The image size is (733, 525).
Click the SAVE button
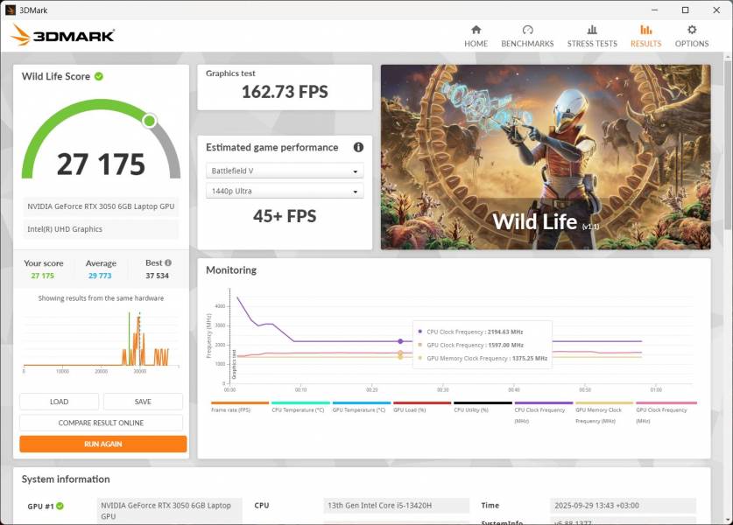click(142, 401)
